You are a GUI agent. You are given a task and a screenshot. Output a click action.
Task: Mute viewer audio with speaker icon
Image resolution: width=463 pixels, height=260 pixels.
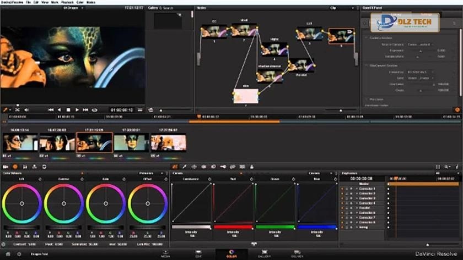(26, 110)
